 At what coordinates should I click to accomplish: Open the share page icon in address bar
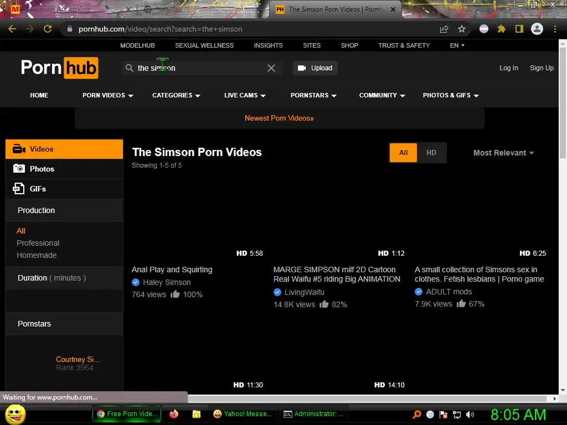click(444, 29)
